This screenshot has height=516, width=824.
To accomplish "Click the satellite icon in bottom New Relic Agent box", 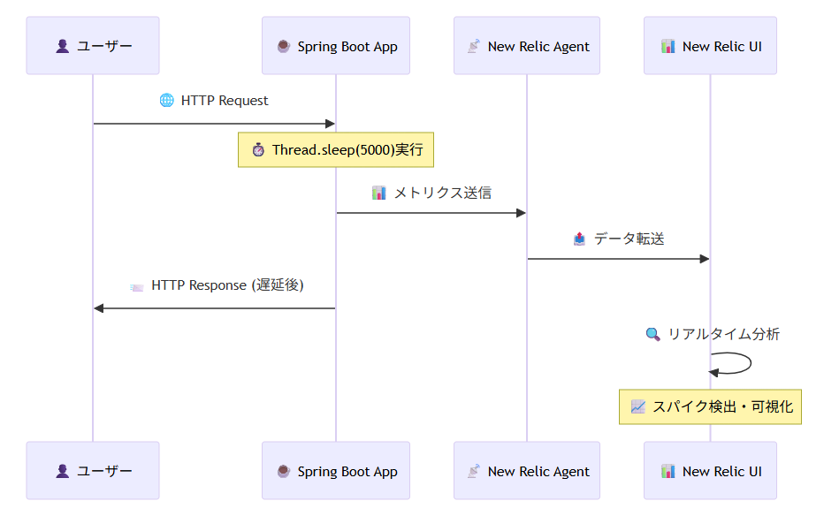I will tap(474, 472).
